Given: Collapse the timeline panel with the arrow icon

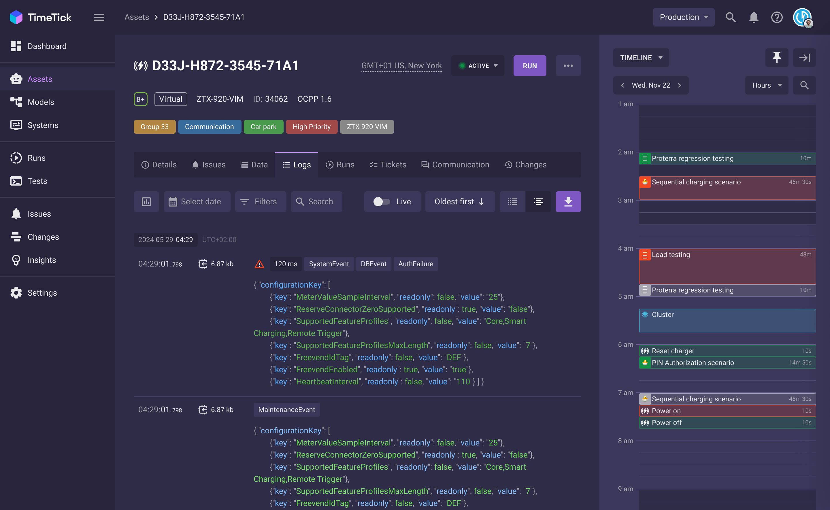Looking at the screenshot, I should point(804,58).
